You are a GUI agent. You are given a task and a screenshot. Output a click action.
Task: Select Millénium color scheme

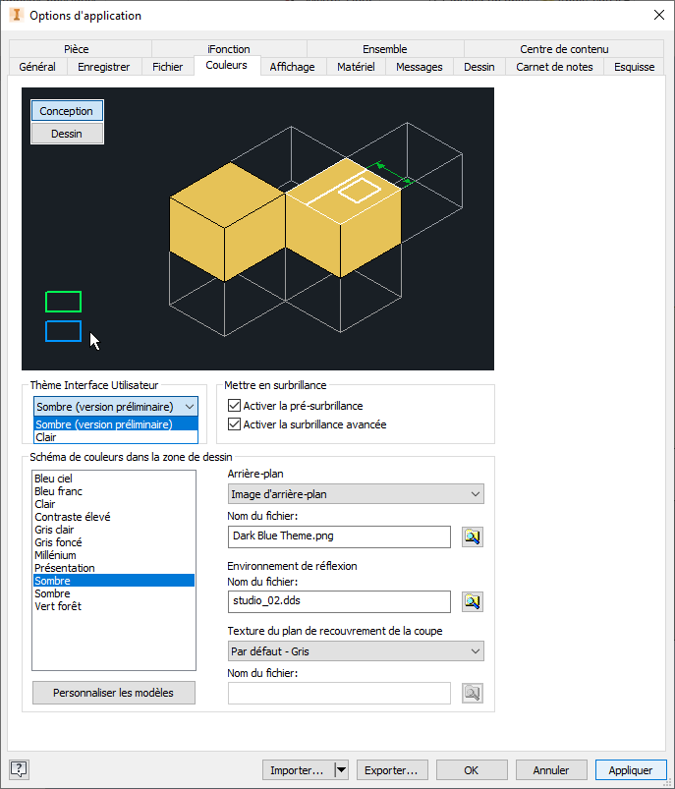(114, 555)
